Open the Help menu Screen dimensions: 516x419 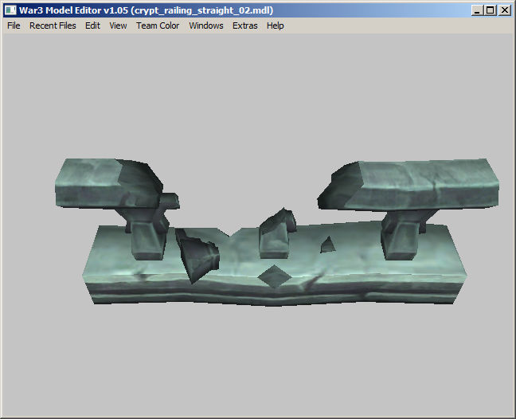point(275,25)
